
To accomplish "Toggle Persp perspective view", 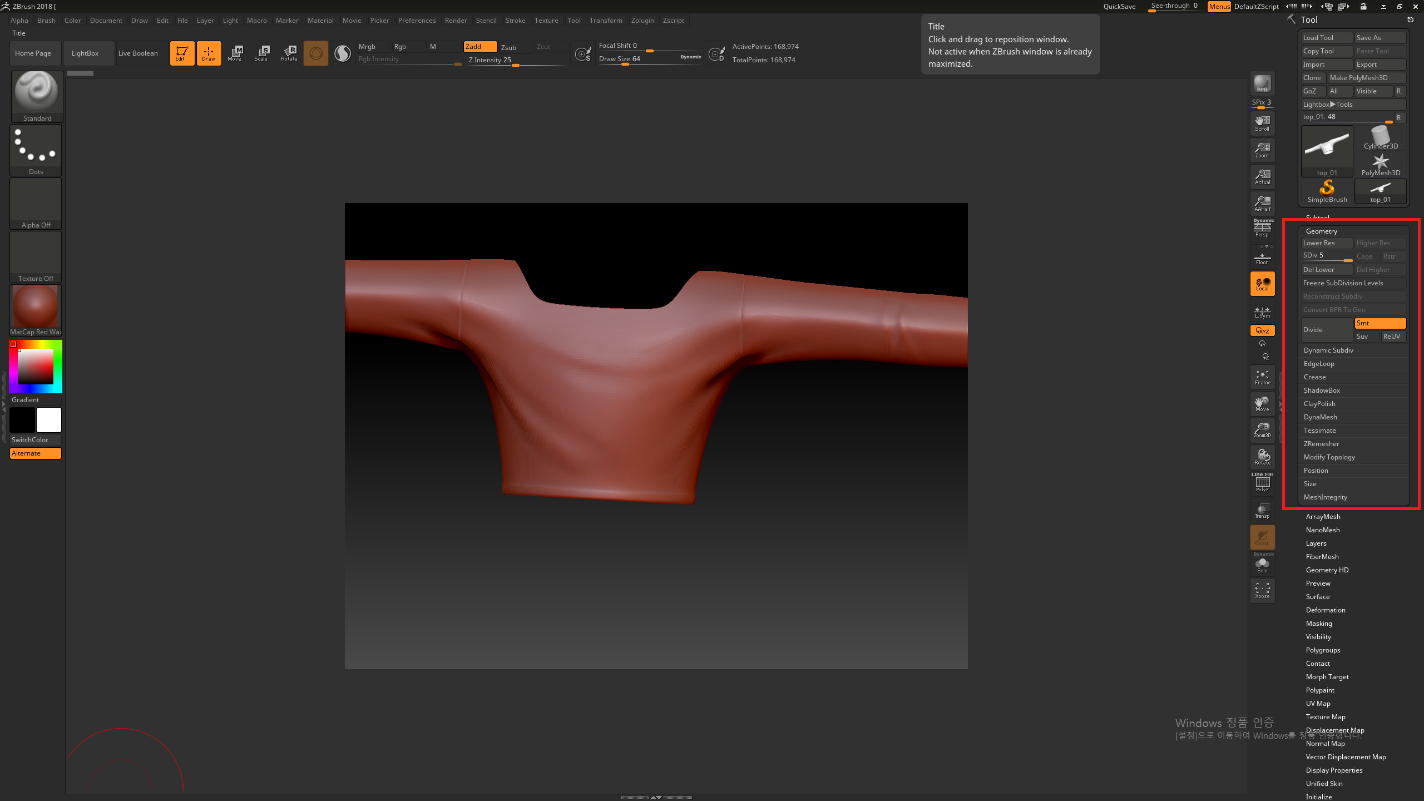I will click(1262, 228).
